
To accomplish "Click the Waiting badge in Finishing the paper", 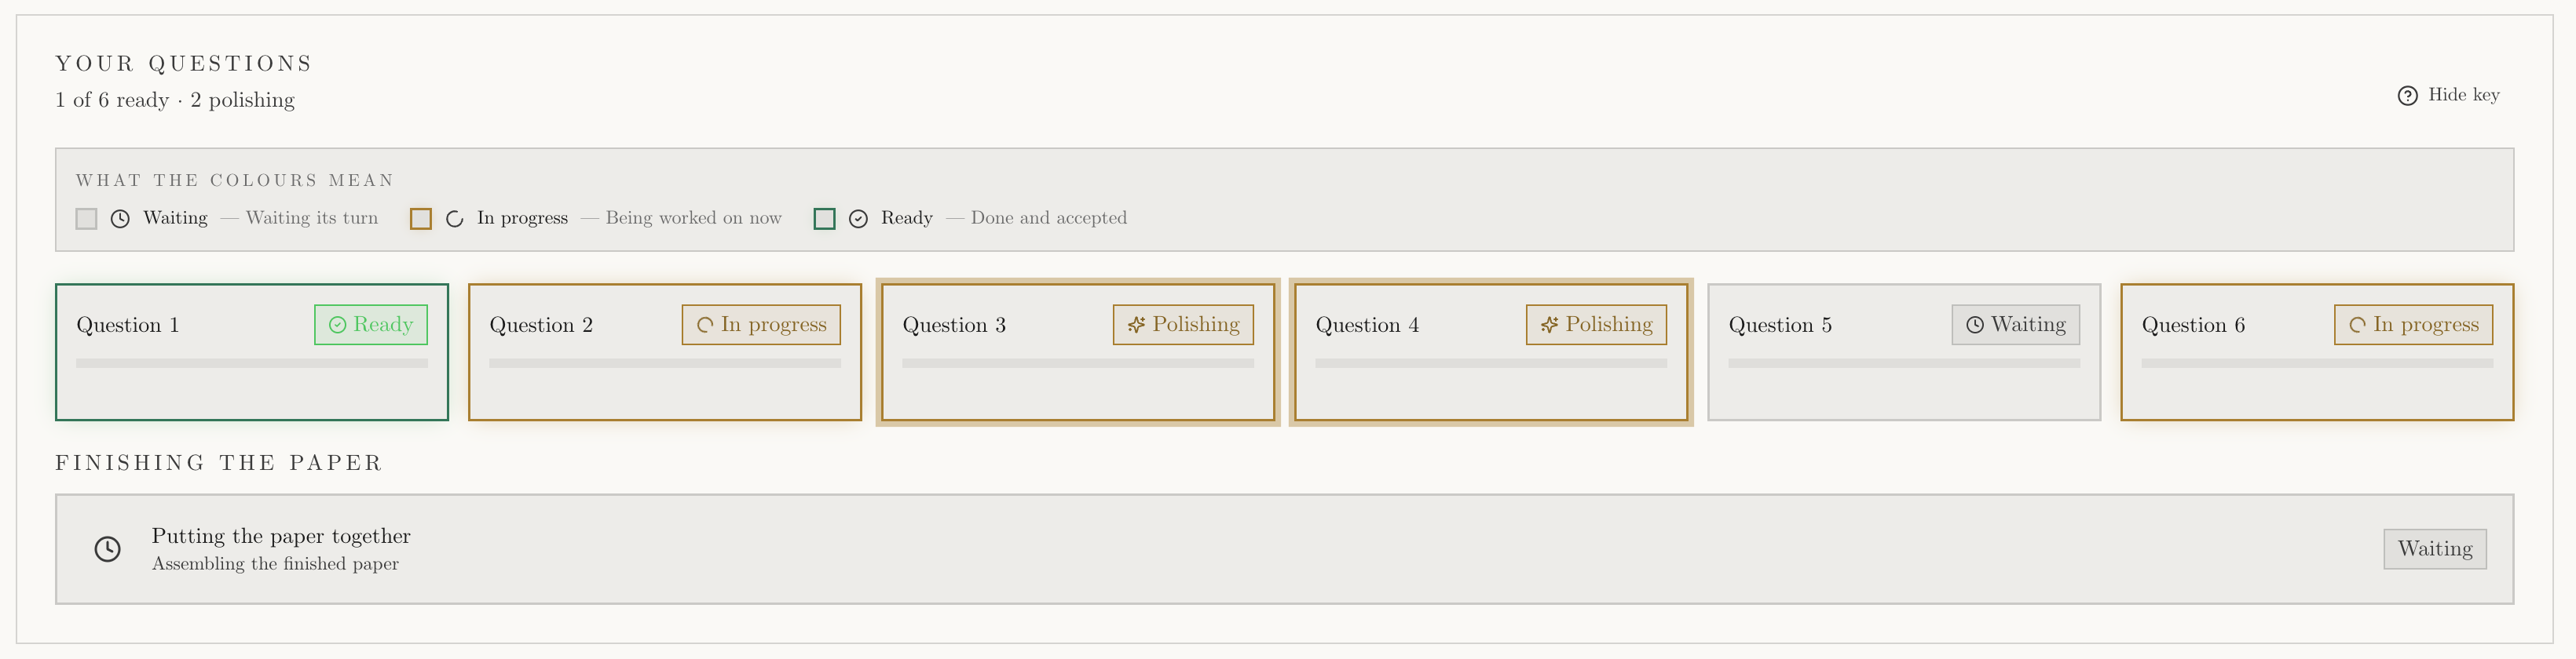I will tap(2435, 549).
